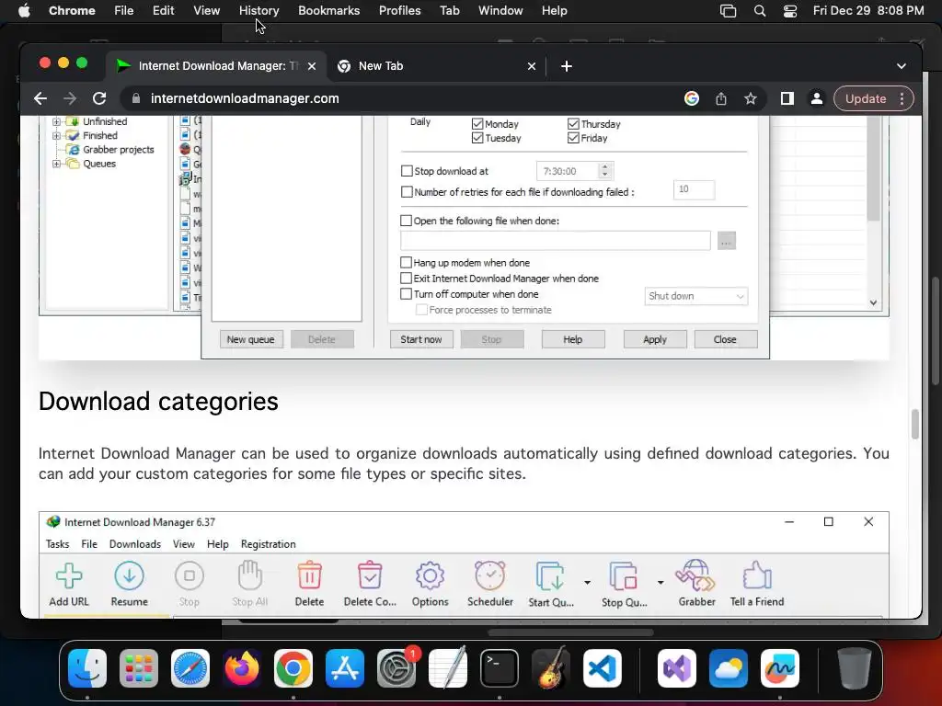Image resolution: width=942 pixels, height=706 pixels.
Task: Click the number of retries input field
Action: [x=694, y=189]
